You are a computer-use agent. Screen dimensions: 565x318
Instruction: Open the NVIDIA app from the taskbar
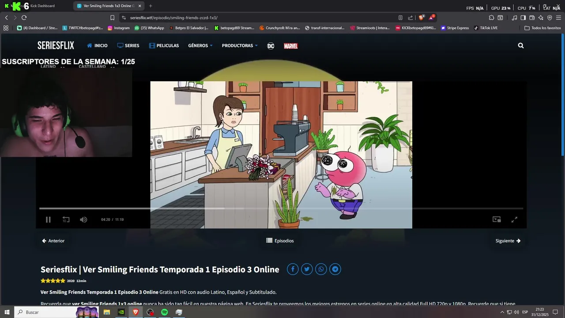[121, 312]
